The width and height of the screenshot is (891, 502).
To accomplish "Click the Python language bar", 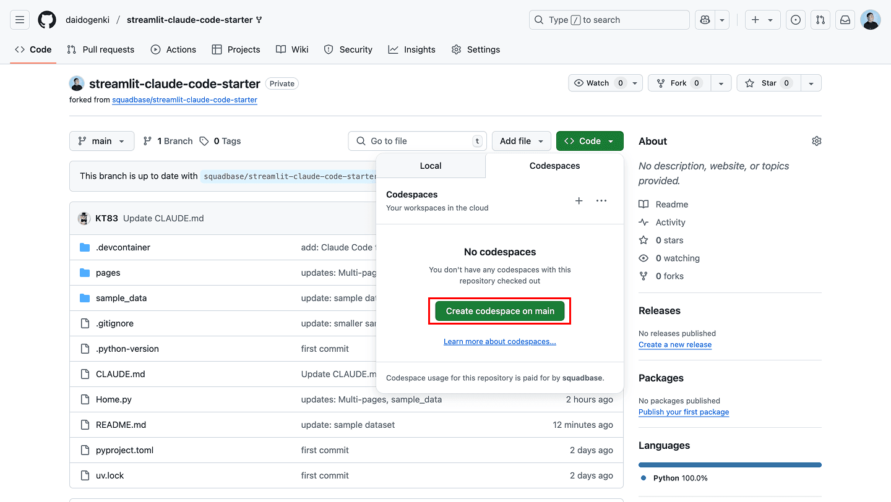I will pyautogui.click(x=730, y=465).
